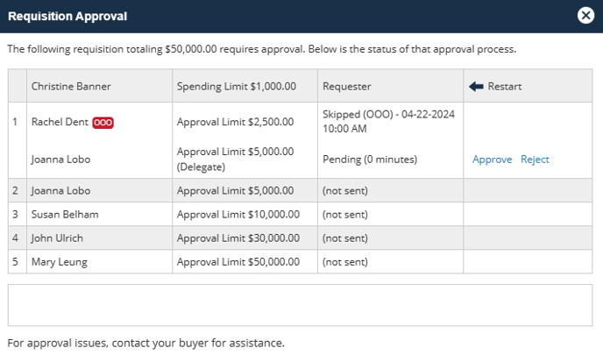The width and height of the screenshot is (603, 362).
Task: Approve the pending requisition
Action: (x=493, y=160)
